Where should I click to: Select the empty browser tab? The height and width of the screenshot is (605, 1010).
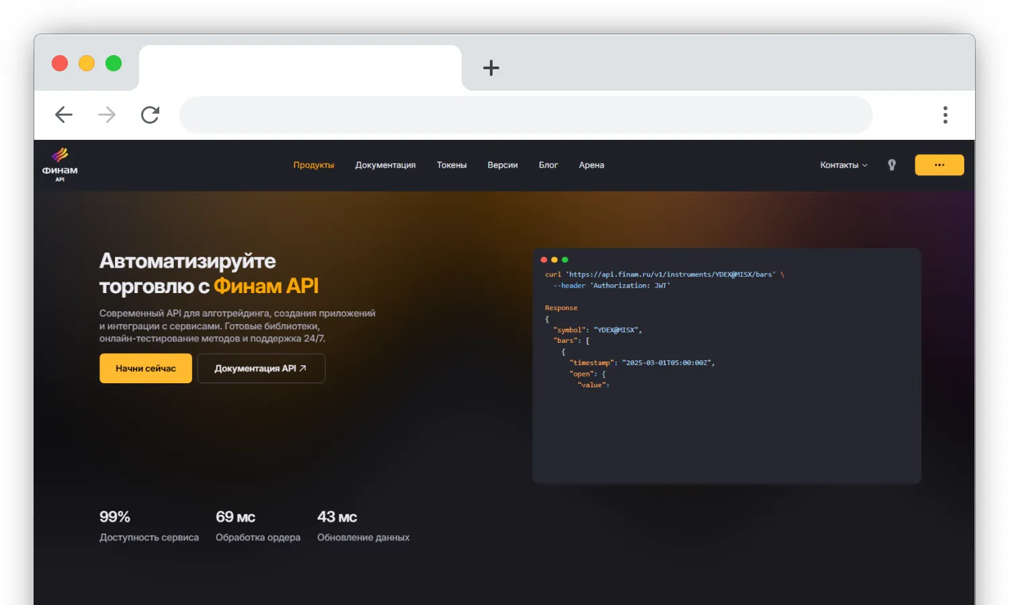(x=300, y=68)
